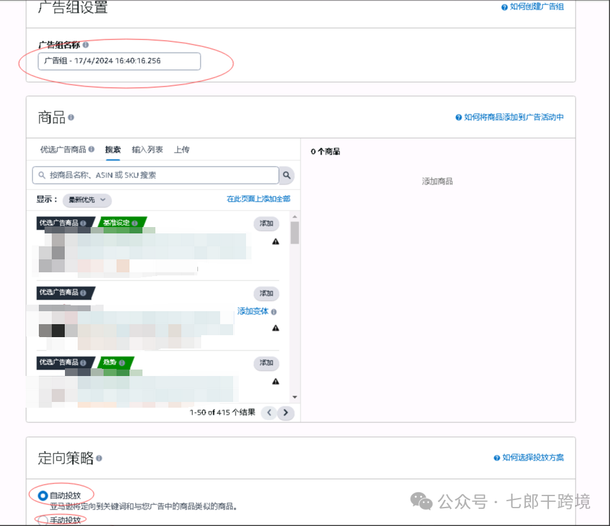Click the product search field
This screenshot has width=610, height=526.
(155, 175)
